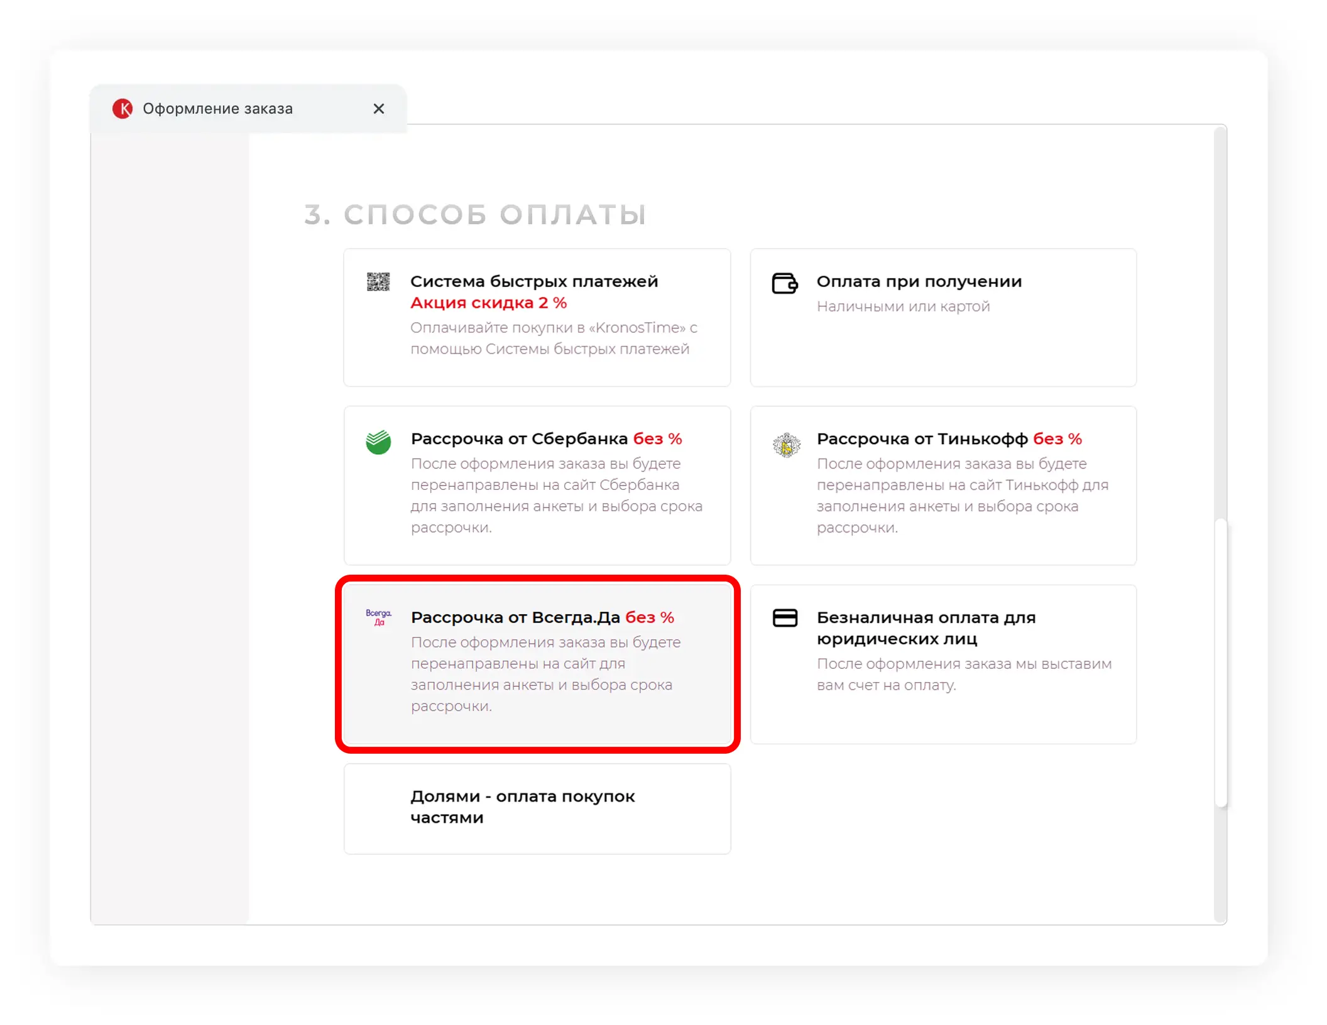
Task: Choose Безналичная оплата для юридических лиц
Action: 943,664
